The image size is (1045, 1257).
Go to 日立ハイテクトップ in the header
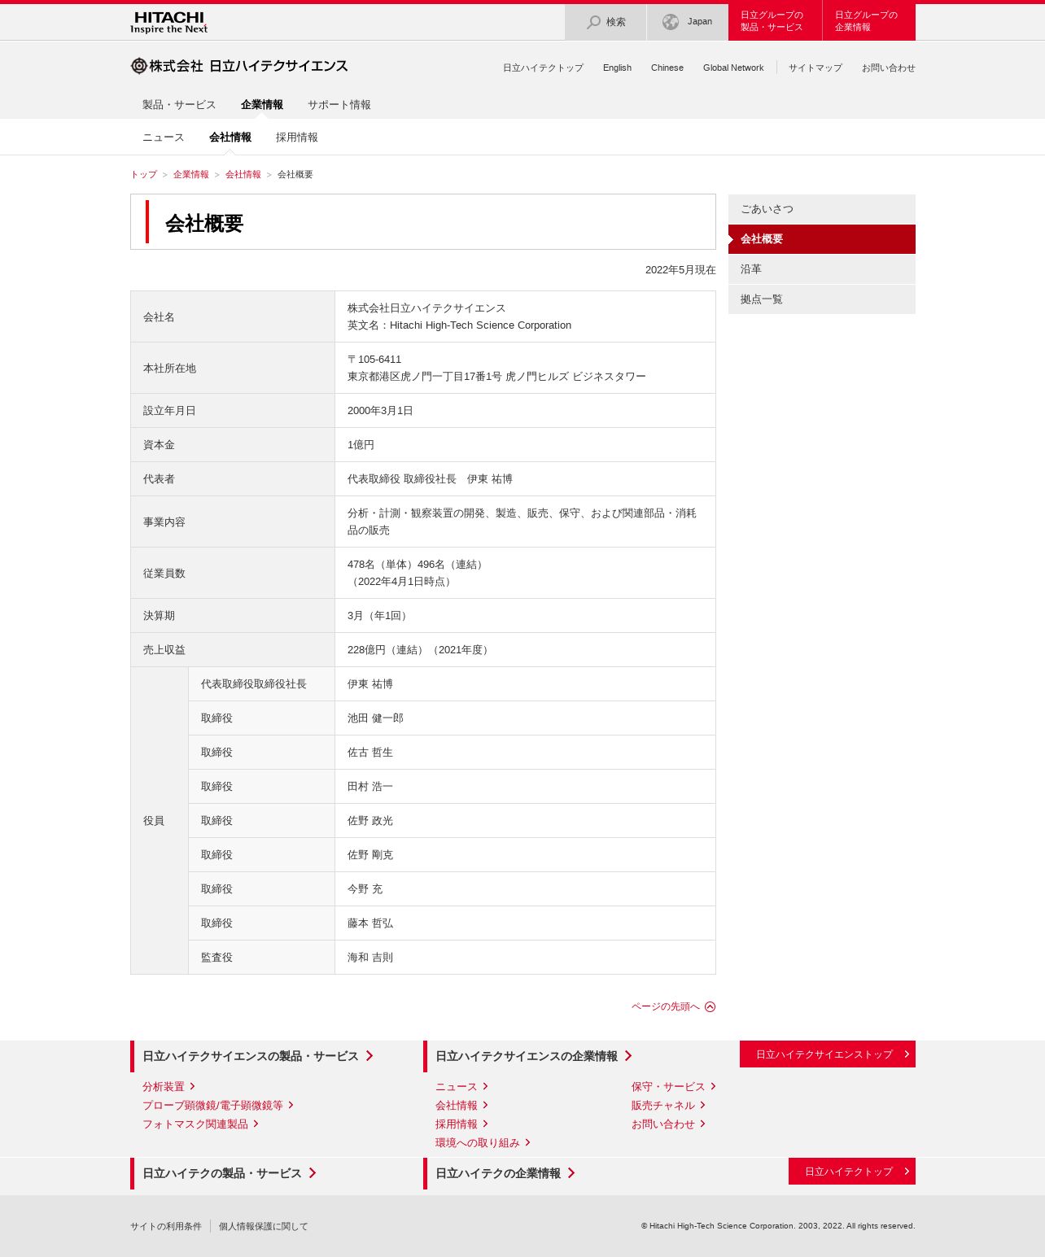click(543, 68)
